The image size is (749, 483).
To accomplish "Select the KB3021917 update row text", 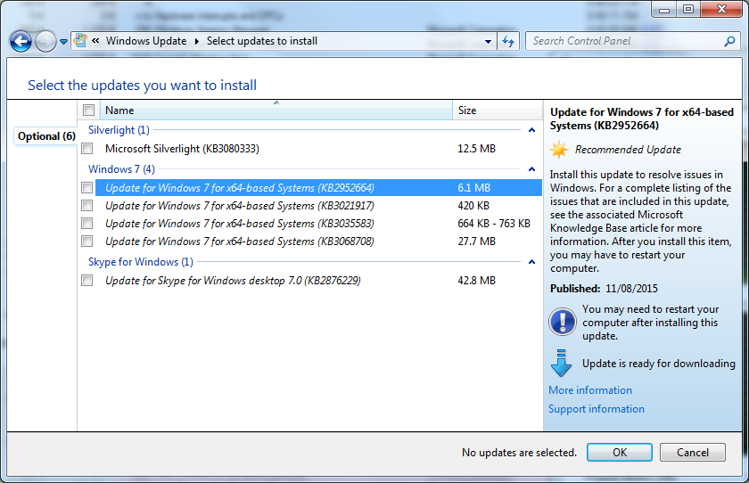I will tap(239, 206).
